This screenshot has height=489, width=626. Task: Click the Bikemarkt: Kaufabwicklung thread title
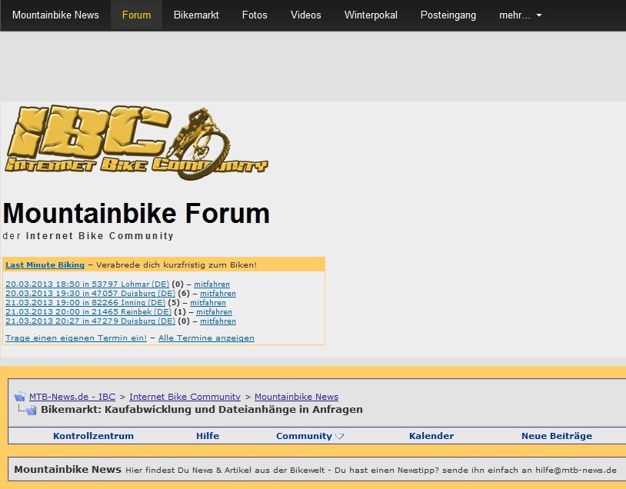(x=202, y=410)
